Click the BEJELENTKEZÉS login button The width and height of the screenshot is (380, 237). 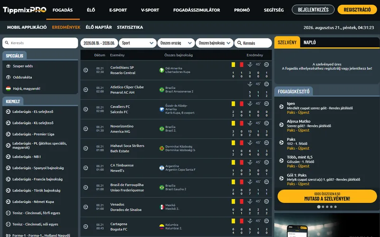coord(313,9)
